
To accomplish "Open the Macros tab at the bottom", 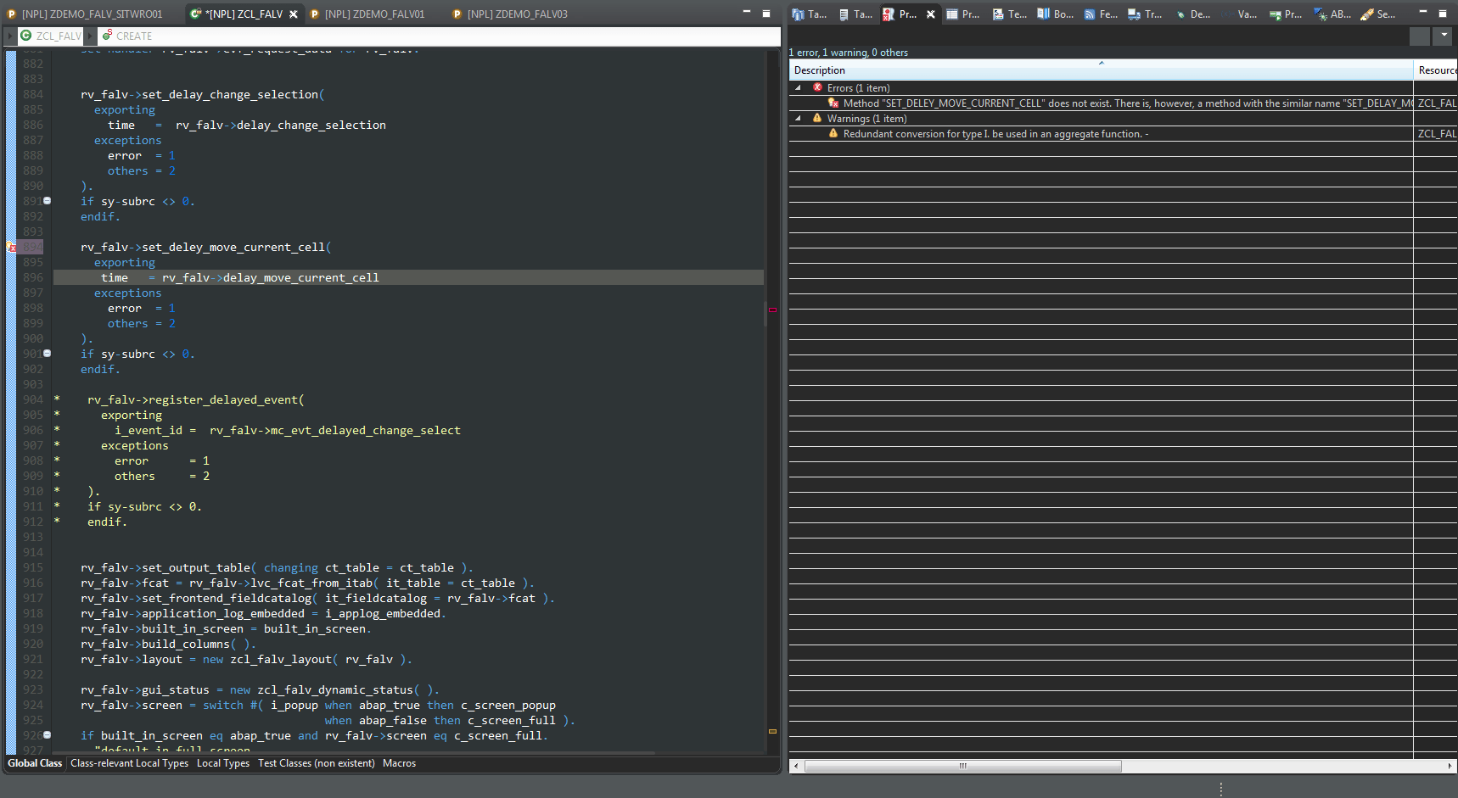I will 399,762.
